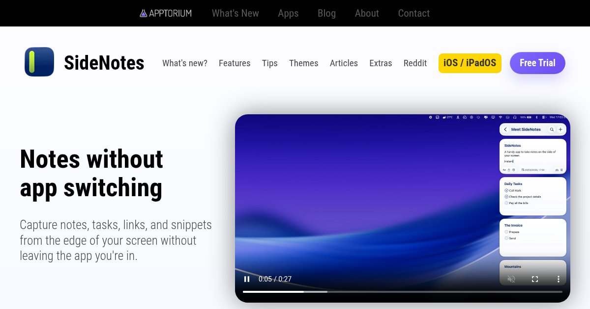The width and height of the screenshot is (590, 309).
Task: Click the plus icon in Meet SideNotes header
Action: [x=560, y=129]
